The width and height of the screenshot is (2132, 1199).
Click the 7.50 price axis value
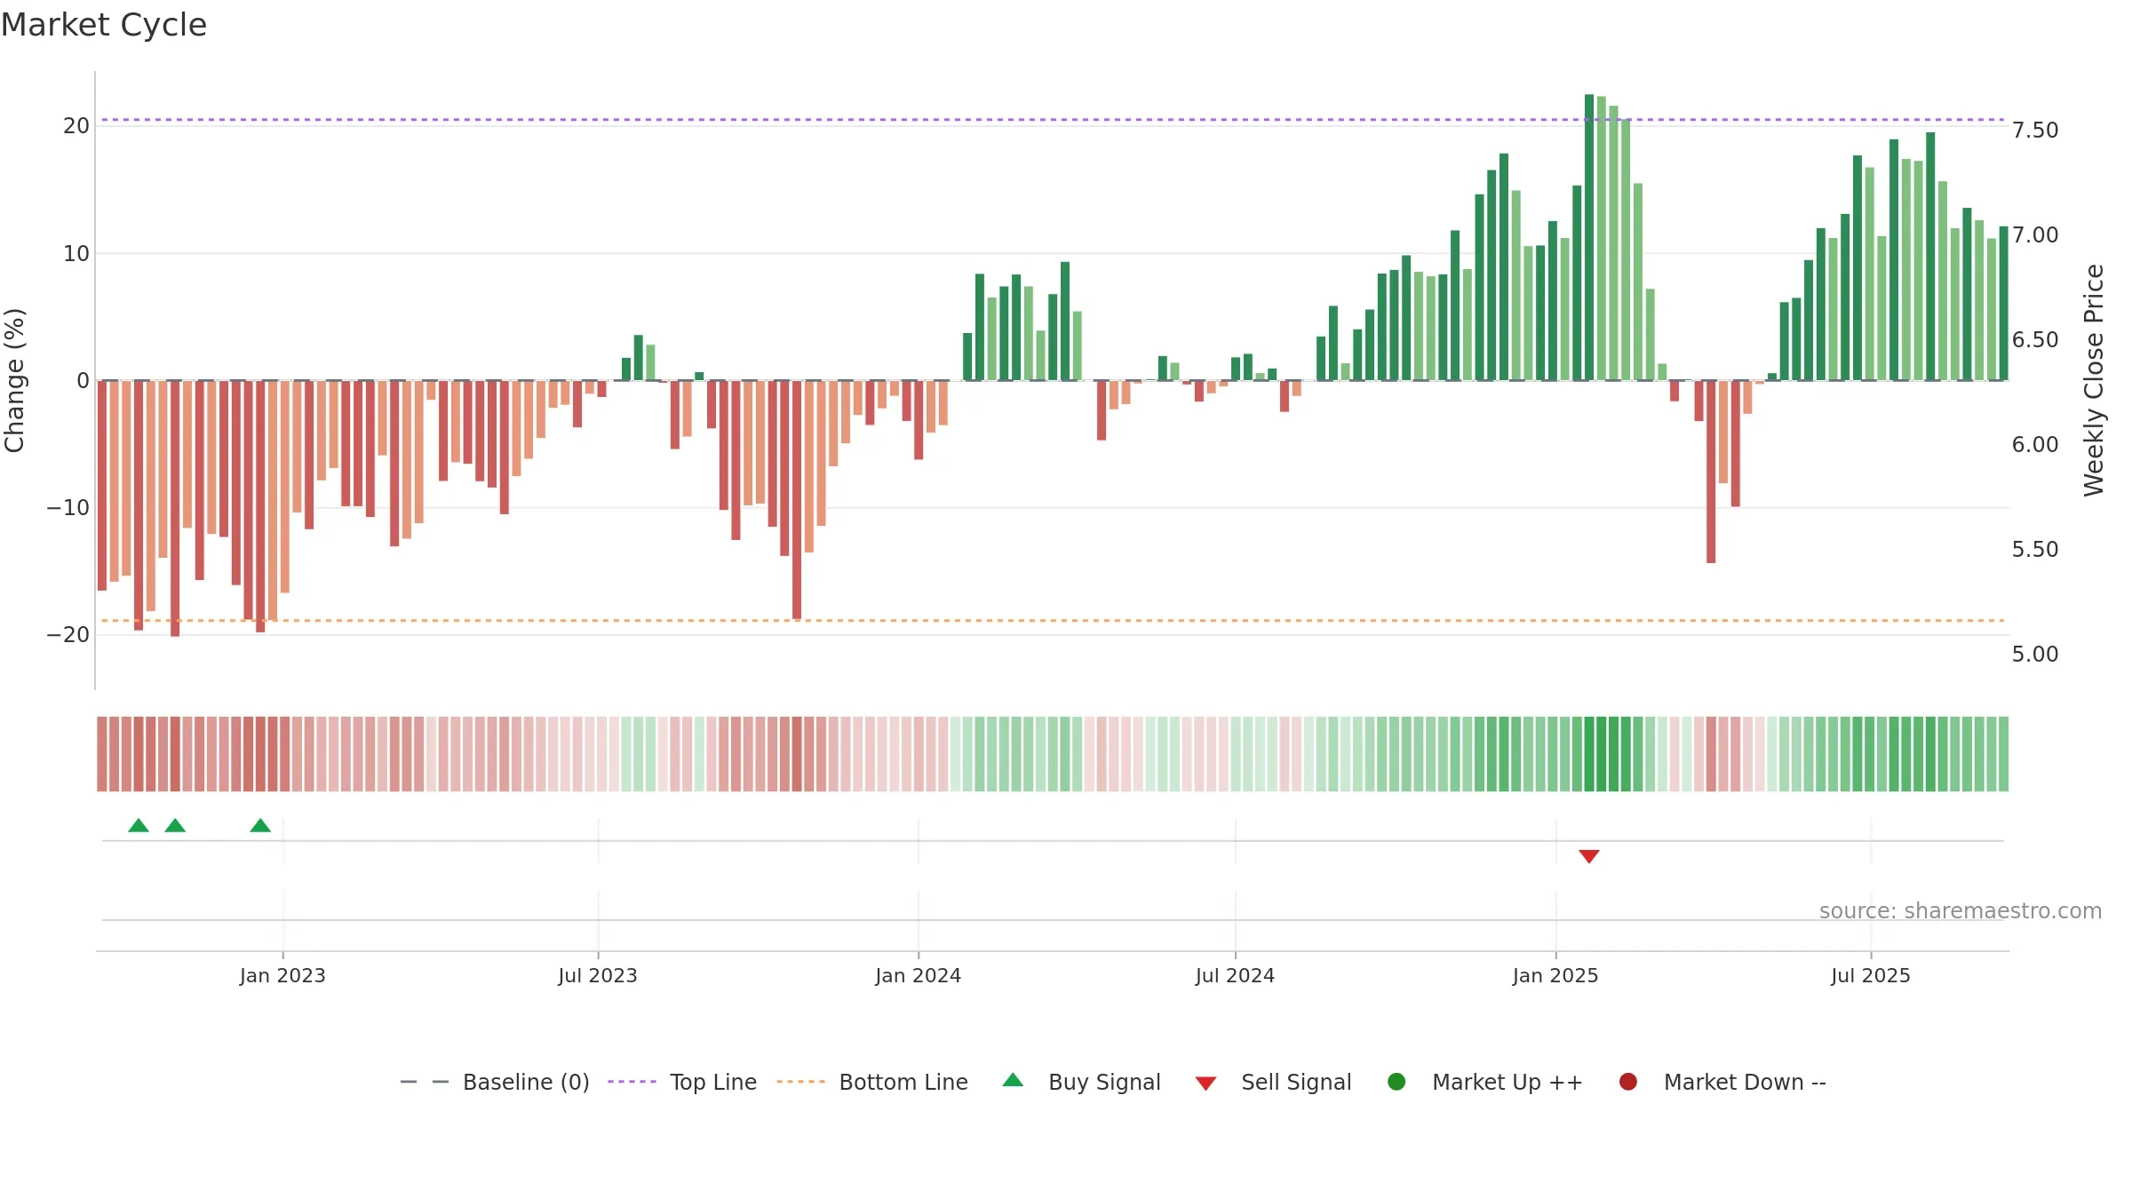(x=2035, y=131)
